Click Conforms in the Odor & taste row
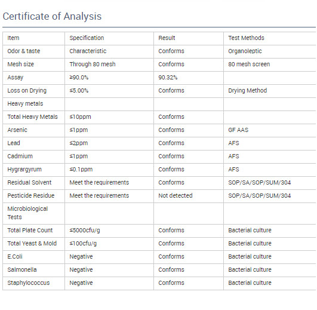This screenshot has width=317, height=310. (171, 51)
